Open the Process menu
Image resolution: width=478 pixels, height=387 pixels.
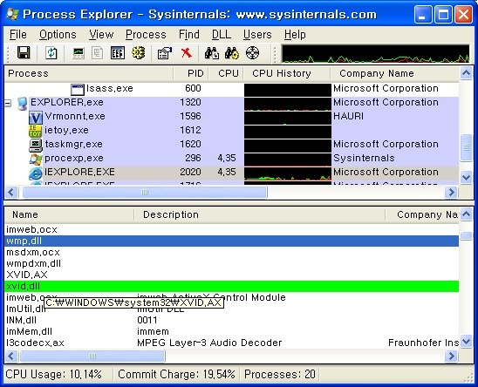146,35
